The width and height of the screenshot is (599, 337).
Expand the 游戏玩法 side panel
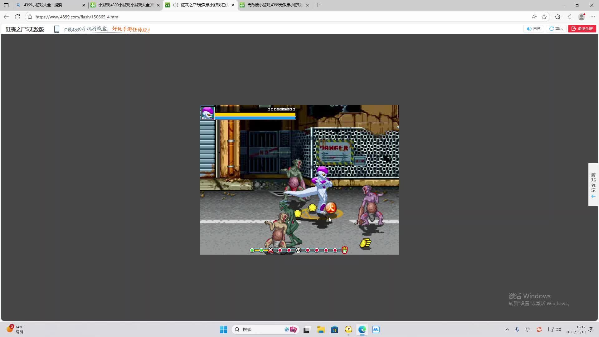[x=593, y=185]
